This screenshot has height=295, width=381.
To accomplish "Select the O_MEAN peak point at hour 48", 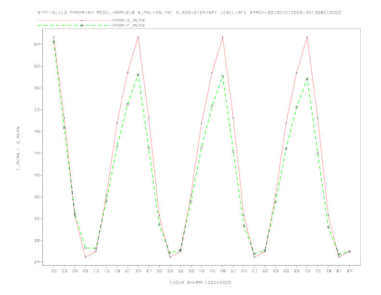I will coord(223,37).
